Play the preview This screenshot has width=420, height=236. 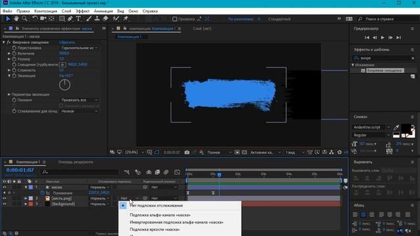tap(383, 37)
